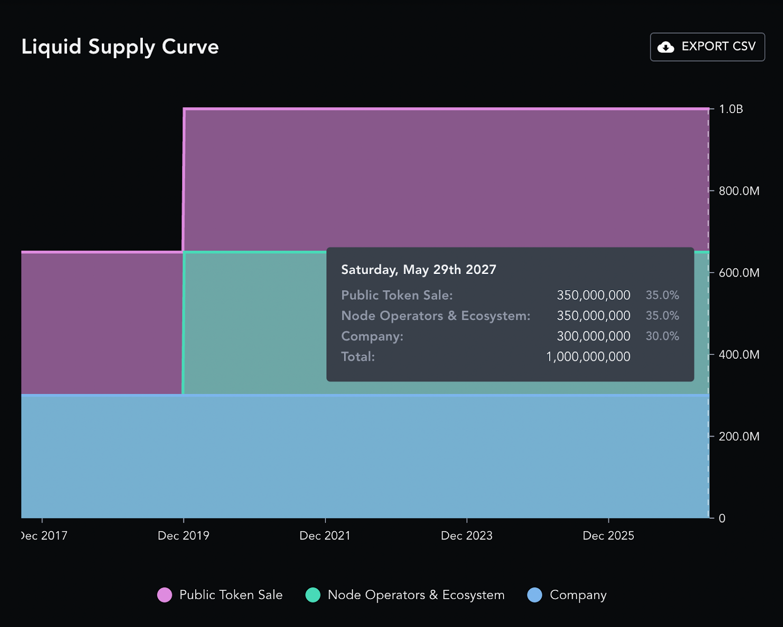Click the Company row value 300,000,000
Viewport: 783px width, 627px height.
point(593,336)
